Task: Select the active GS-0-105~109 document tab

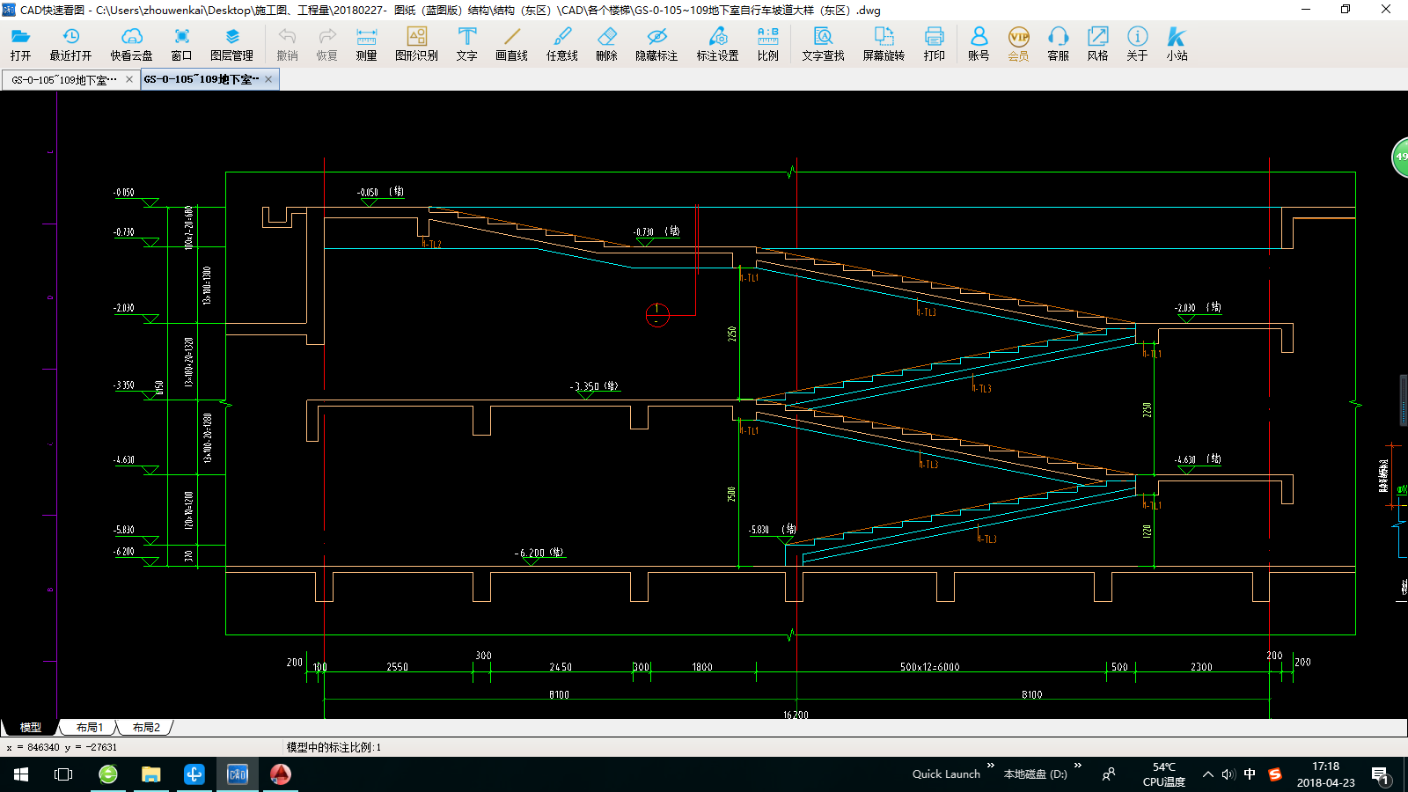Action: pyautogui.click(x=202, y=79)
